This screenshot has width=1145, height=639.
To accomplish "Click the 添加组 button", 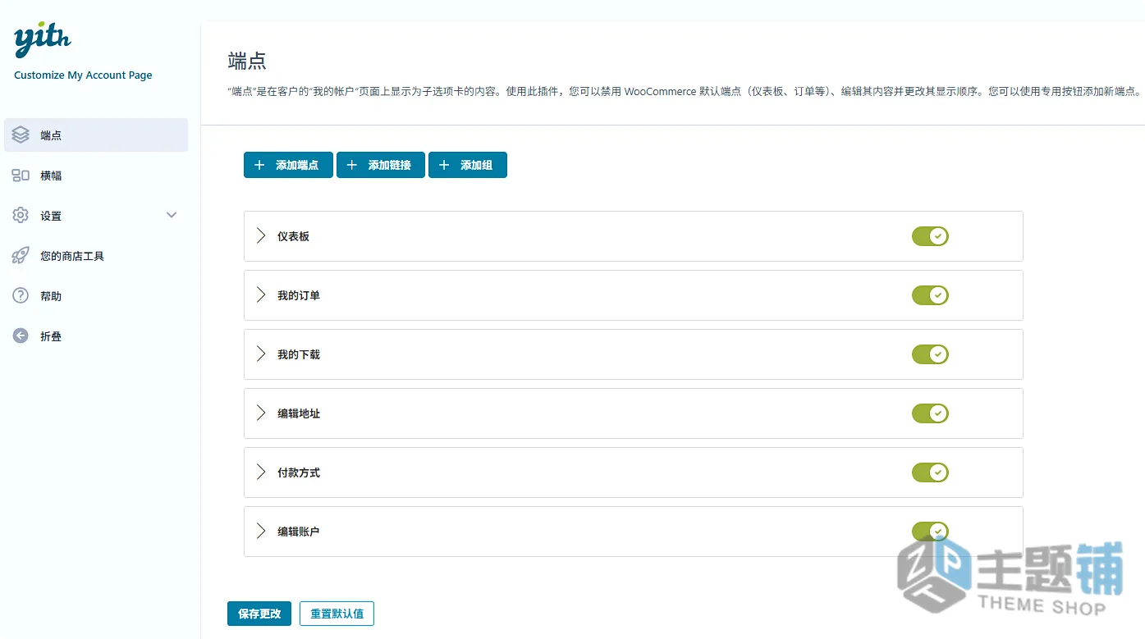I will 468,165.
